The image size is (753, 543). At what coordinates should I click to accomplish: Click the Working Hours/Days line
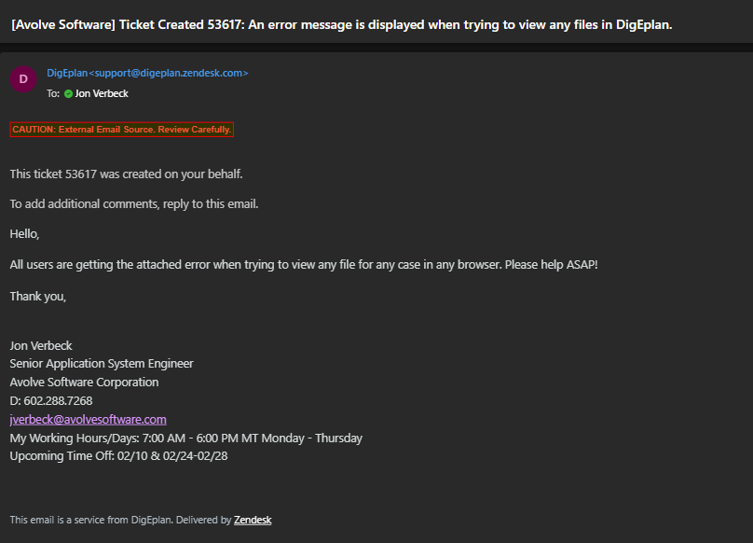(186, 439)
